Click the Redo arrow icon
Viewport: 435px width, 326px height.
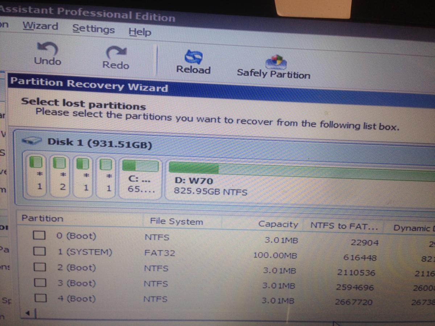click(x=115, y=51)
